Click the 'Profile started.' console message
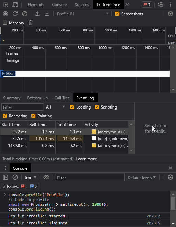 click(37, 216)
